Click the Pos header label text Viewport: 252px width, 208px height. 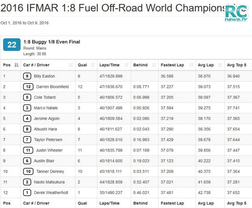point(7,65)
